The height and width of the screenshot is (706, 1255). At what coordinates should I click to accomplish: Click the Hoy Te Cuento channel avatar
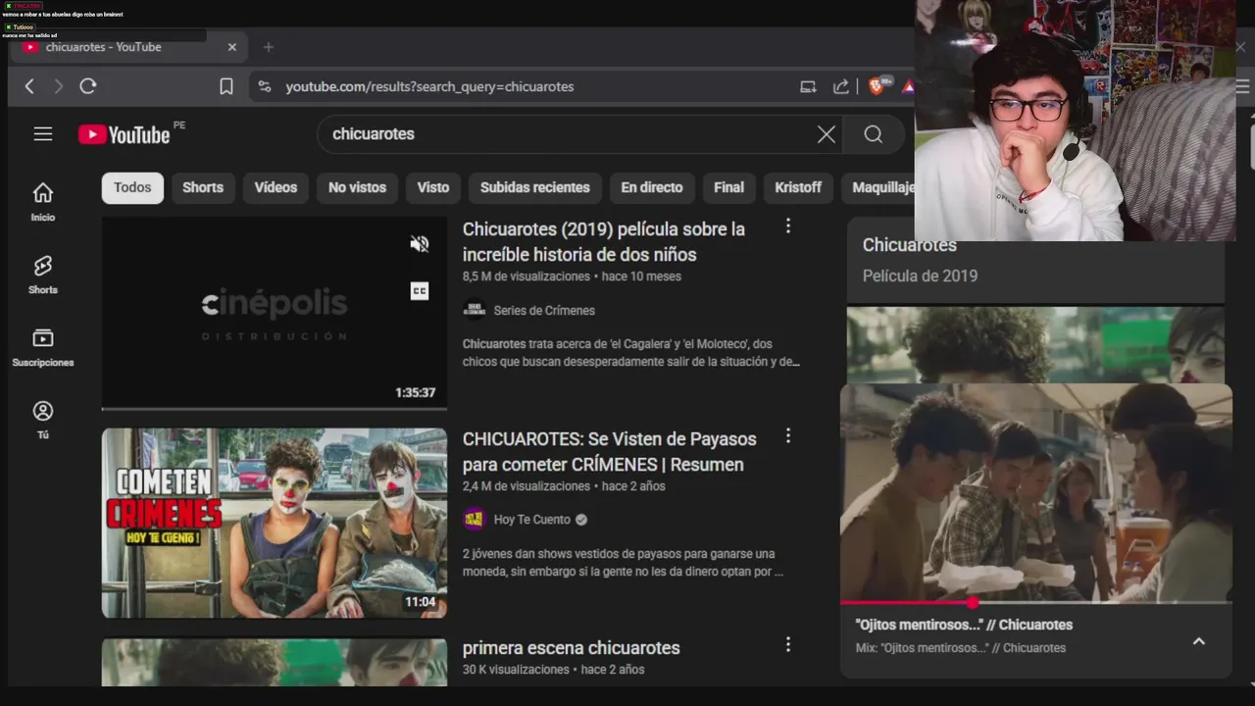point(475,520)
